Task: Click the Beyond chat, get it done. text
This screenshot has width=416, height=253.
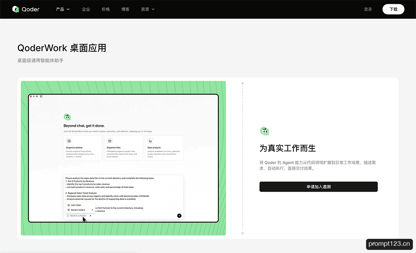Action: [x=84, y=126]
